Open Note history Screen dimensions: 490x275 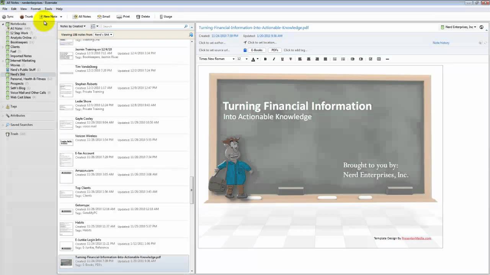(441, 43)
